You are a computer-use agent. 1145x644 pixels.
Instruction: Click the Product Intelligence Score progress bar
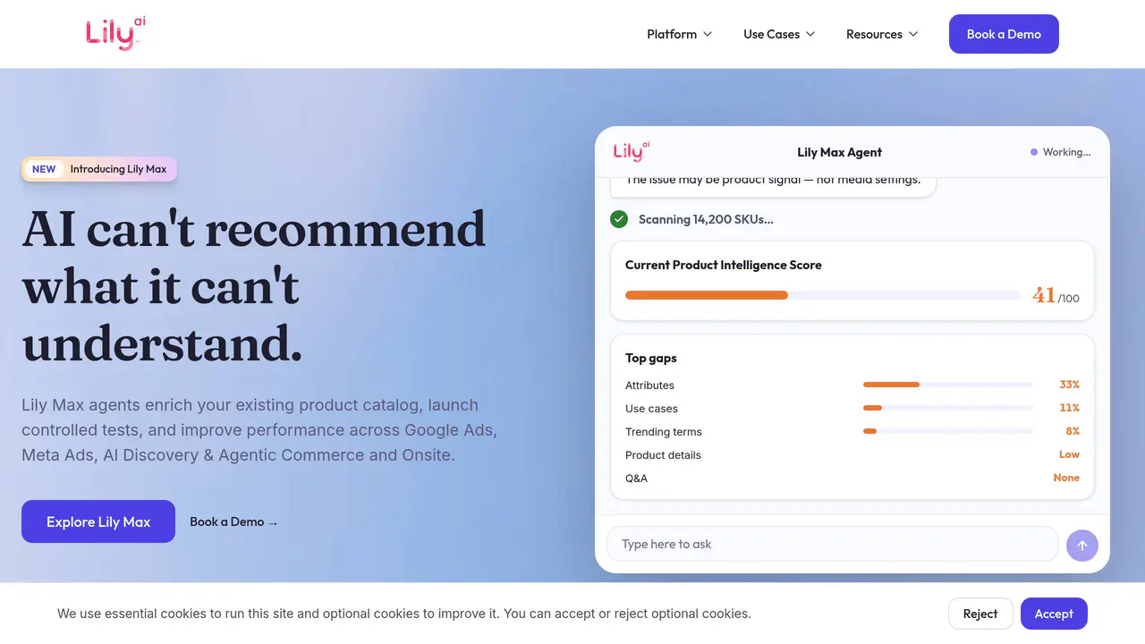[823, 295]
